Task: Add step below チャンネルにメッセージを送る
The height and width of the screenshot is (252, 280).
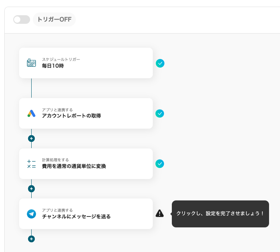Action: (x=31, y=239)
